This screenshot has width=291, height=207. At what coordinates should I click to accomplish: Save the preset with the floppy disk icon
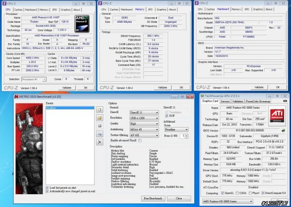[100, 126]
